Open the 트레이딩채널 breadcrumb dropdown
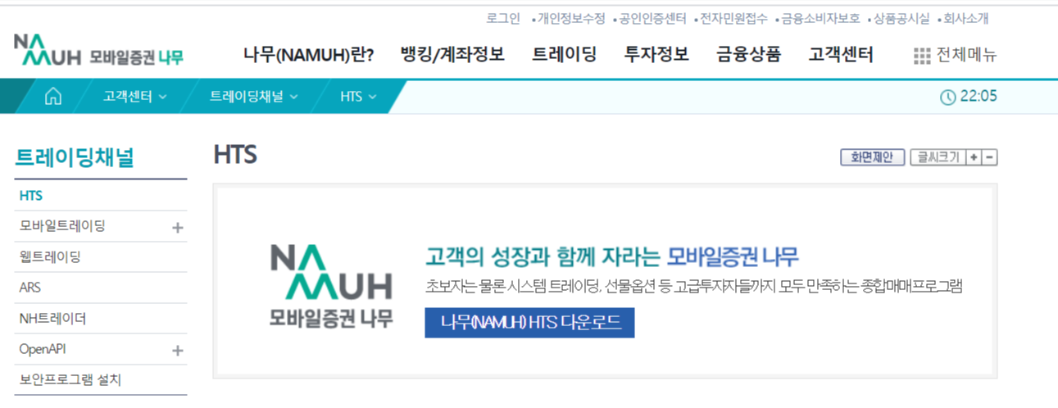 254,97
